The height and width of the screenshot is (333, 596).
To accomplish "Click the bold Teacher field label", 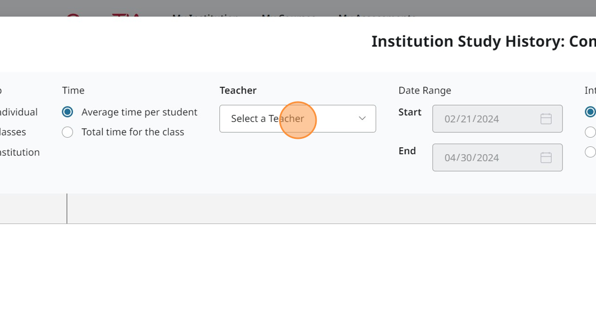I will 238,90.
